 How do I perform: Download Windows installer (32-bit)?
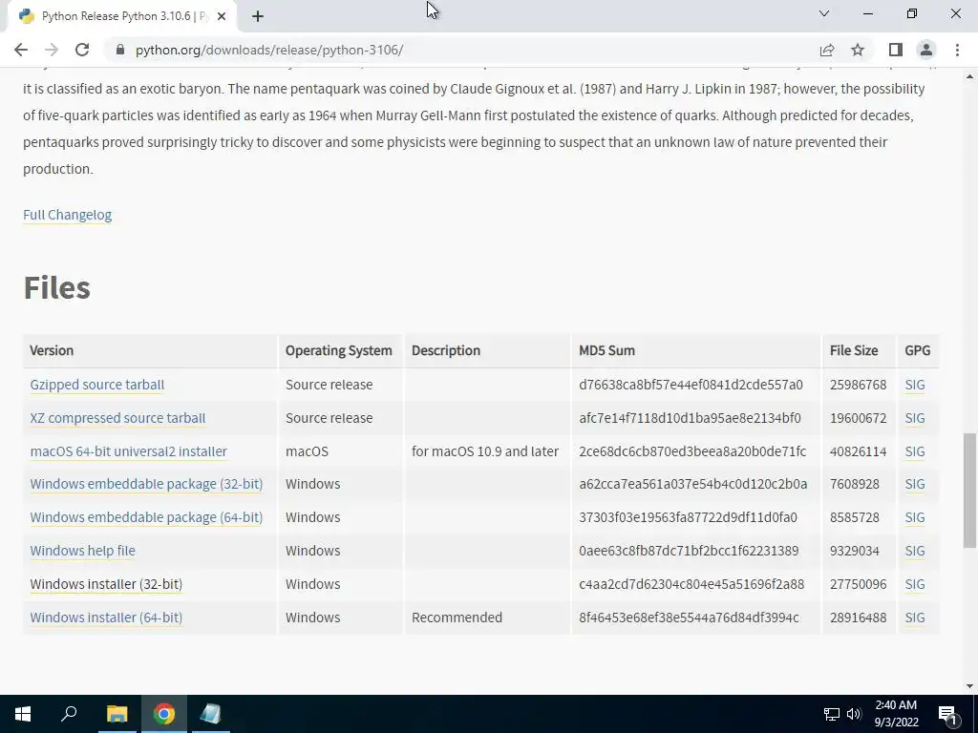106,584
